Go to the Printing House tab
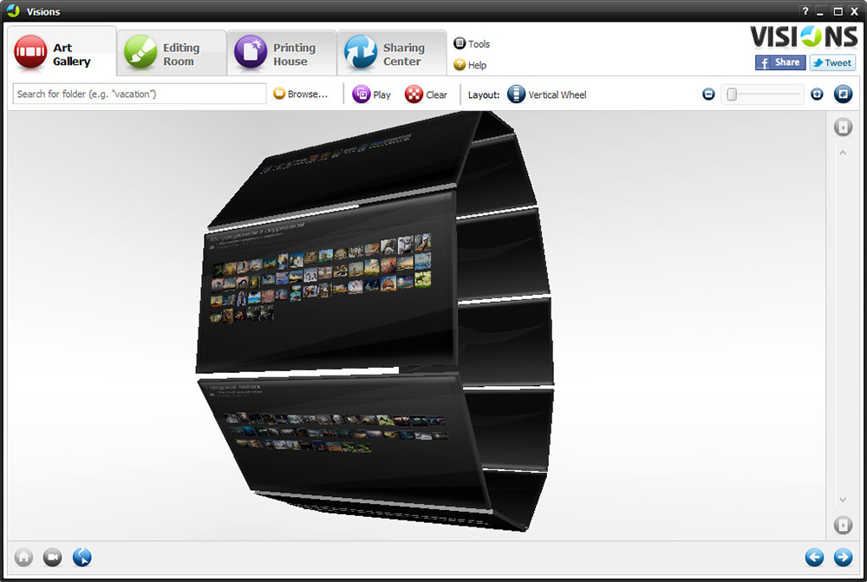Image resolution: width=867 pixels, height=582 pixels. (x=282, y=54)
